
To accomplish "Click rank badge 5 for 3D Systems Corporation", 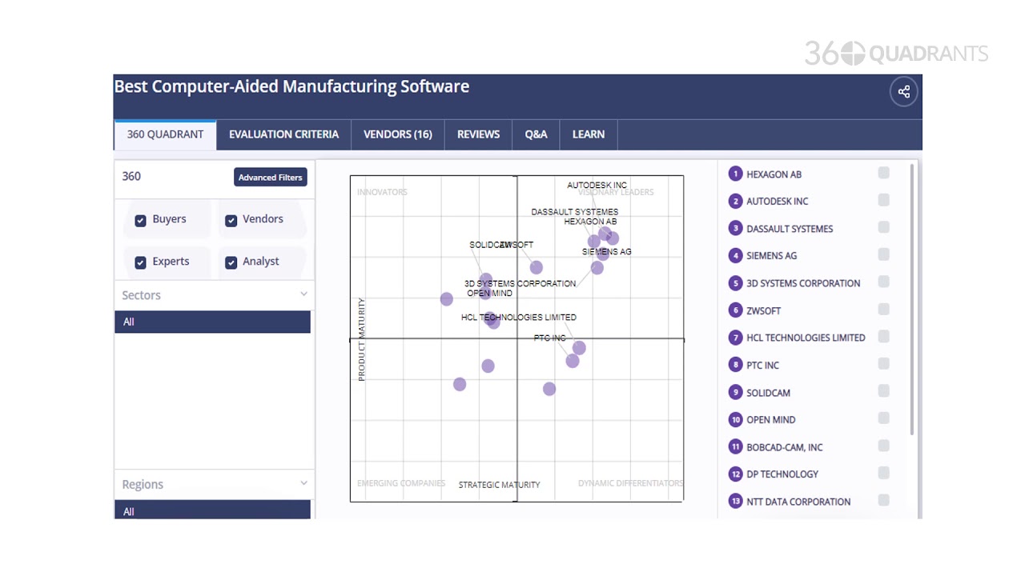I will coord(735,282).
